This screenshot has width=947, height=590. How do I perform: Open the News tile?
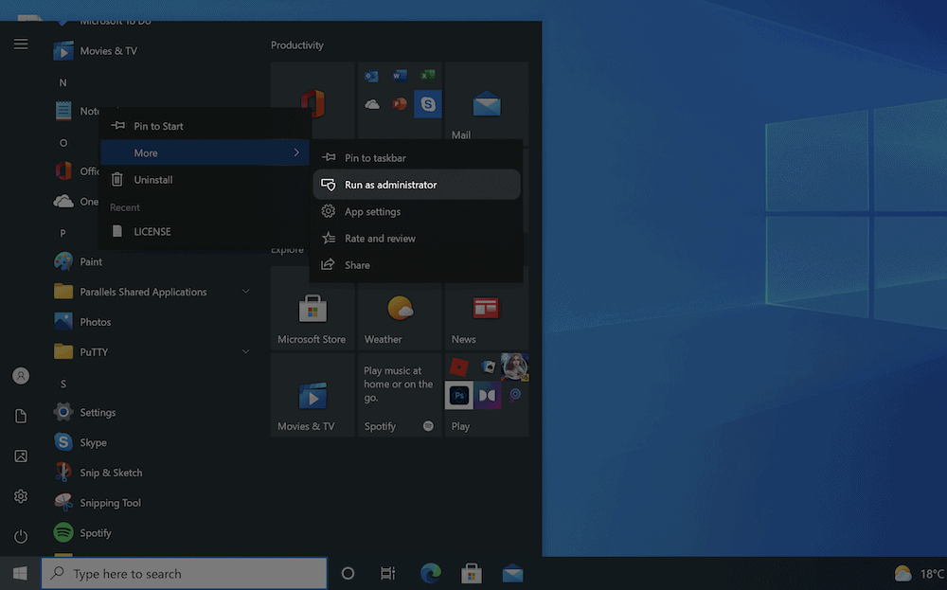pos(487,308)
